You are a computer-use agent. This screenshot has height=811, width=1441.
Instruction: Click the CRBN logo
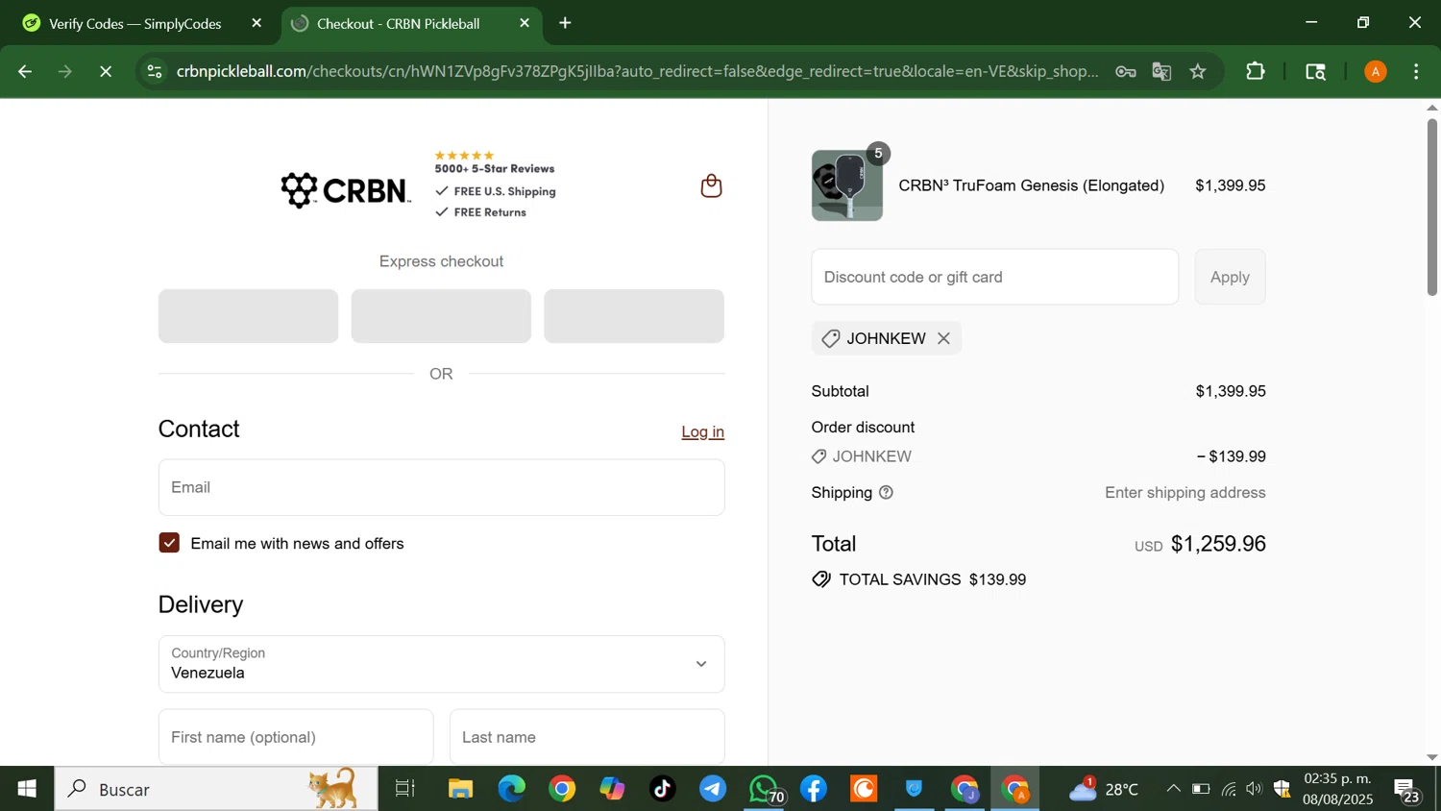click(346, 189)
